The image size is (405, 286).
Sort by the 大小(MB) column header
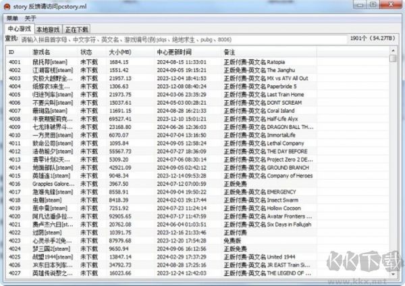pos(120,52)
